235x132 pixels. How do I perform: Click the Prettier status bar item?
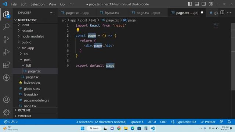click(x=208, y=122)
